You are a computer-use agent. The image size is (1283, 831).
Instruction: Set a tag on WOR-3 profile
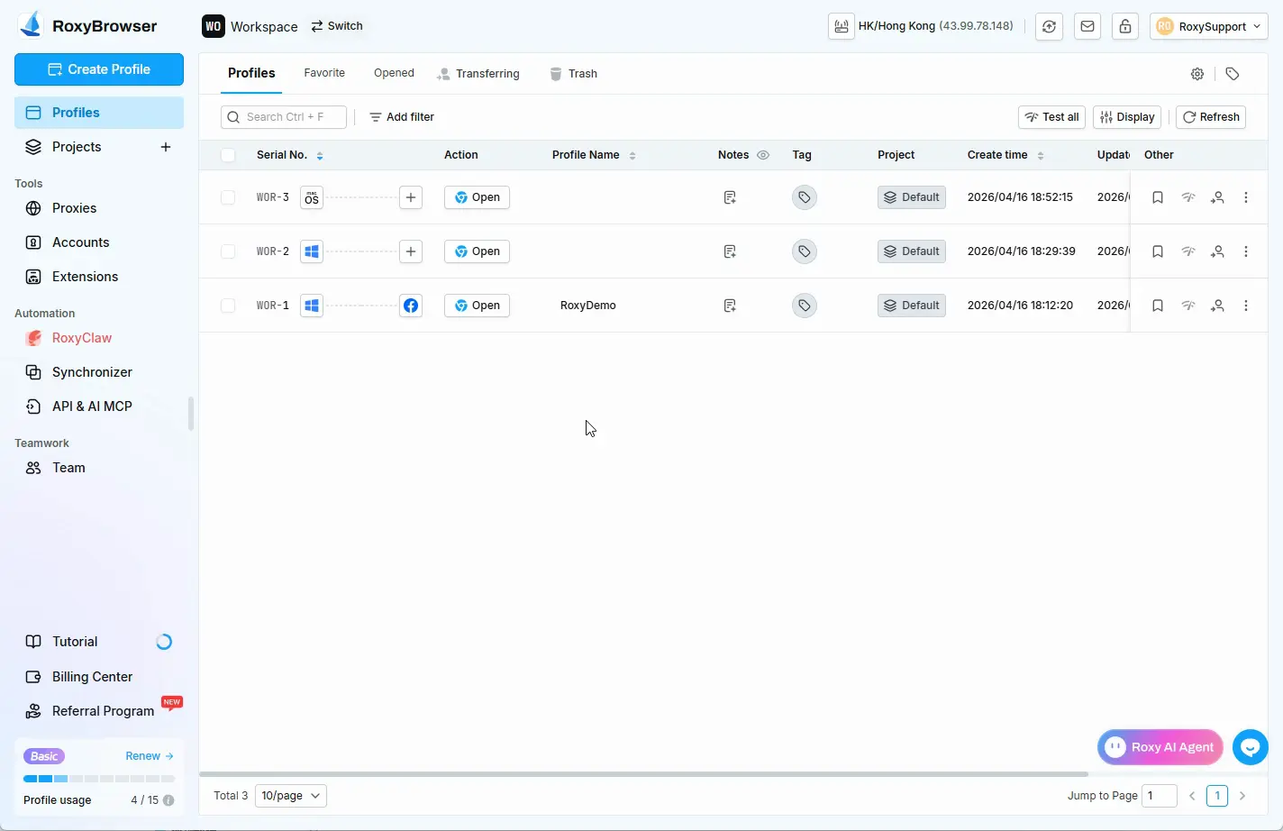coord(805,197)
